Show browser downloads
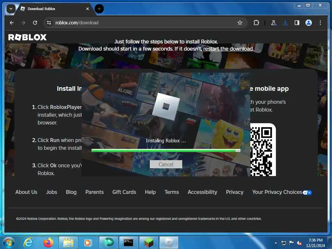This screenshot has width=332, height=249. point(285,23)
